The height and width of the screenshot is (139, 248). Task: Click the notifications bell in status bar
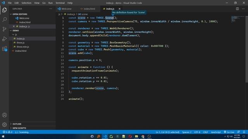244,132
